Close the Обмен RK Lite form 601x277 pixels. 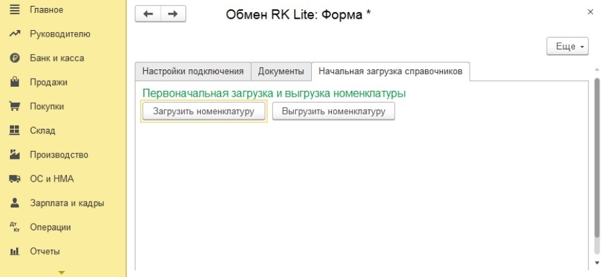pos(590,12)
